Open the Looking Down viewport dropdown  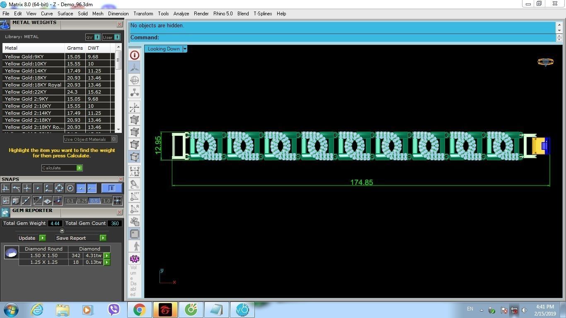[x=185, y=49]
